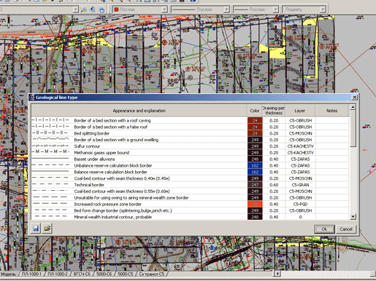The image size is (376, 281).
Task: Switch to the ВГСЧ-С6 layout tab
Action: click(x=82, y=274)
